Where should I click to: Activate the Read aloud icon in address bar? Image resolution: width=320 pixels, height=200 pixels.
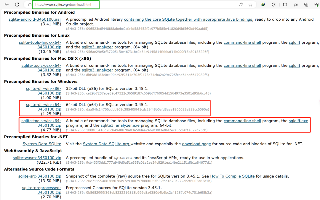[x=241, y=4]
